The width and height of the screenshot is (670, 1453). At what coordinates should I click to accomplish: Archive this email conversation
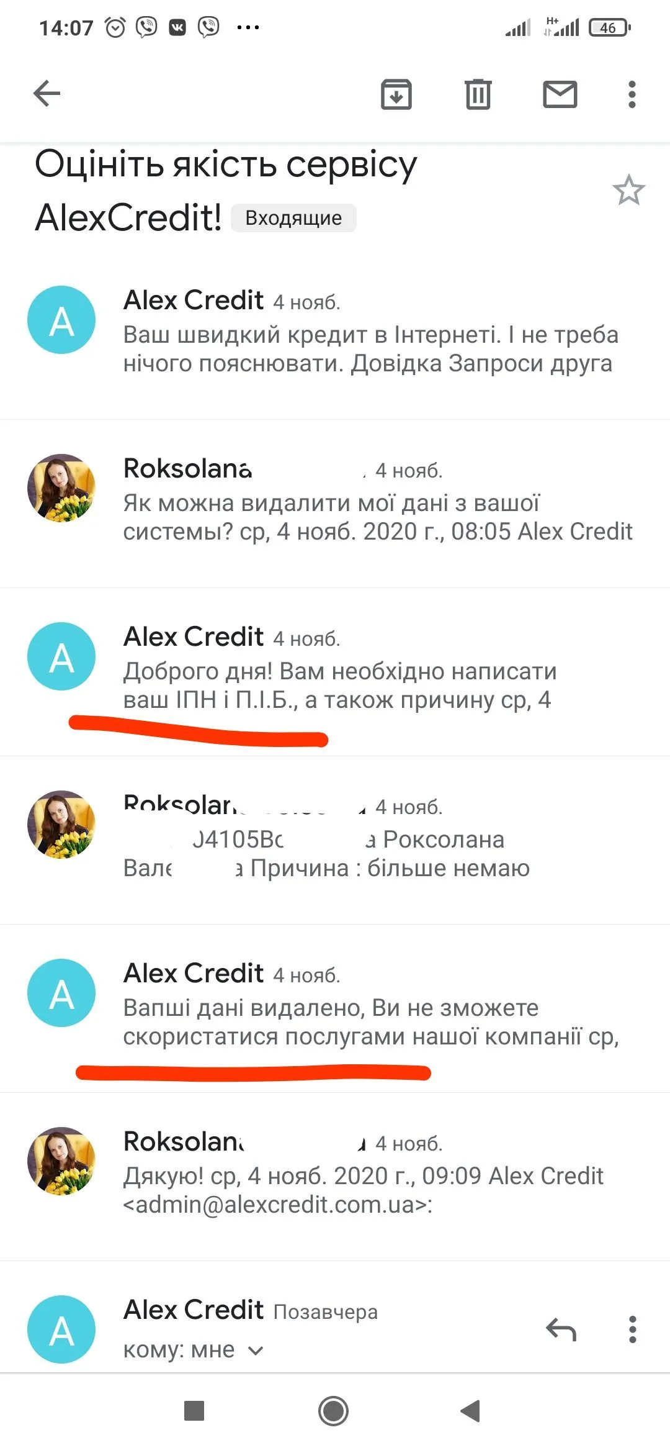[x=396, y=94]
